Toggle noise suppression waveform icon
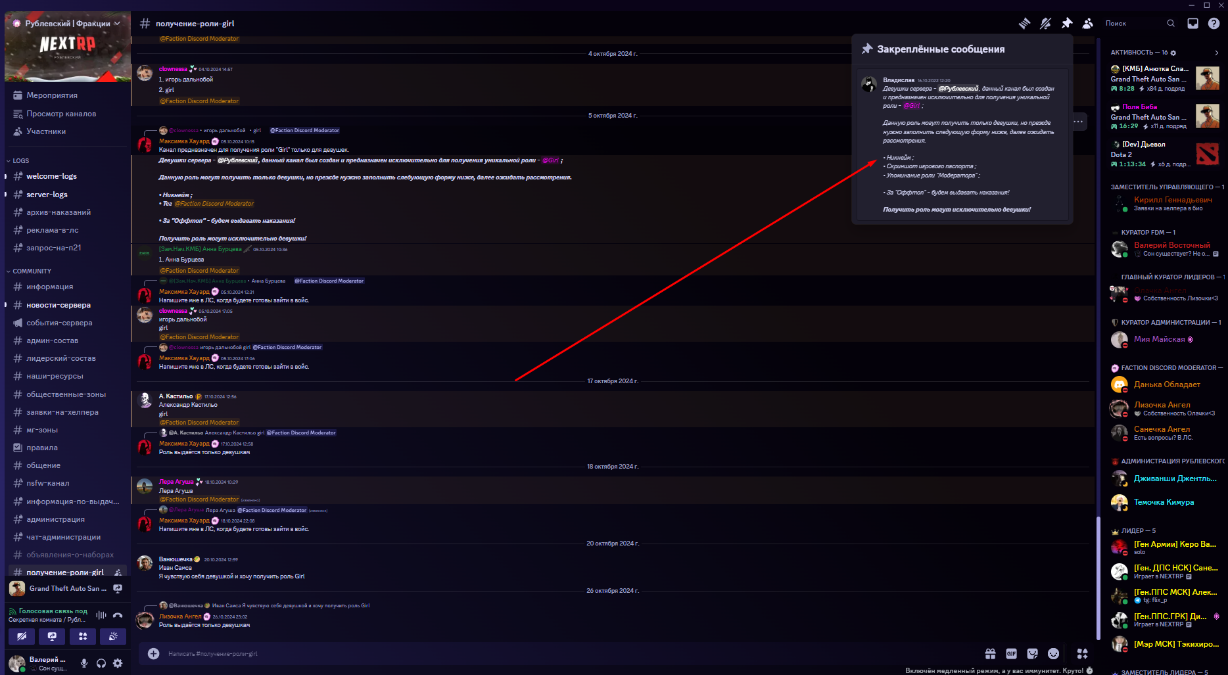Viewport: 1228px width, 675px height. coord(101,615)
